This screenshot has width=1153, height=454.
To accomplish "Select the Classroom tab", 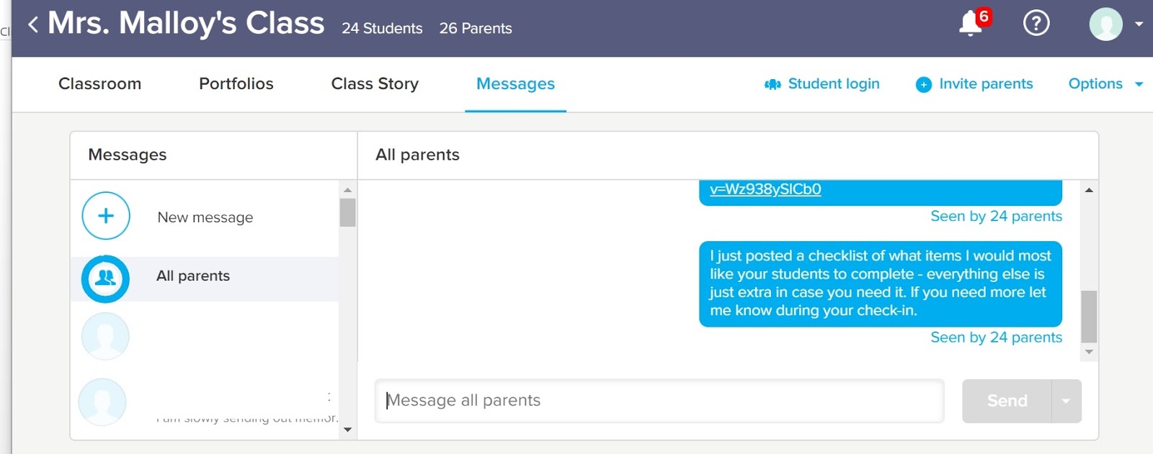I will (99, 84).
